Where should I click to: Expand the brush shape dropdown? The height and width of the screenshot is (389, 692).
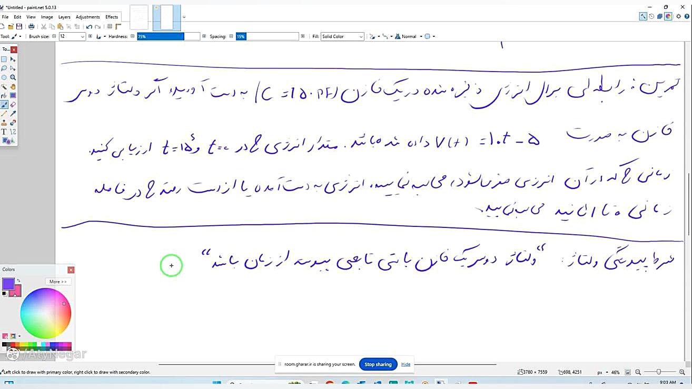[x=101, y=36]
